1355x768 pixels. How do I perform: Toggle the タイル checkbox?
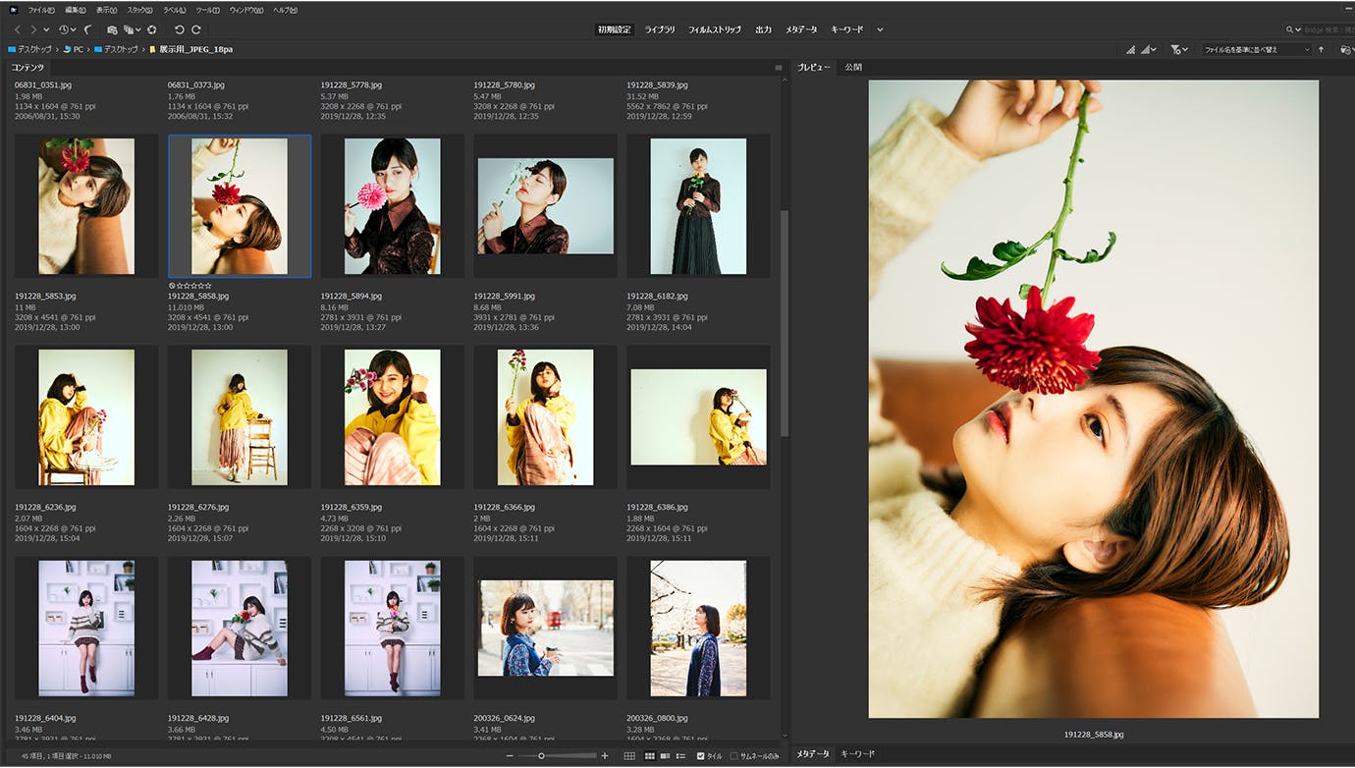click(x=701, y=756)
